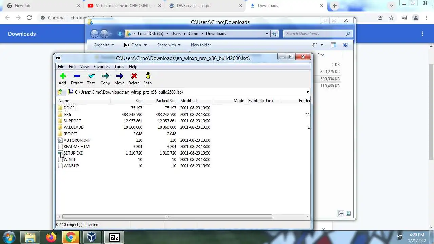Open the Edit menu in 7-Zip

[72, 67]
